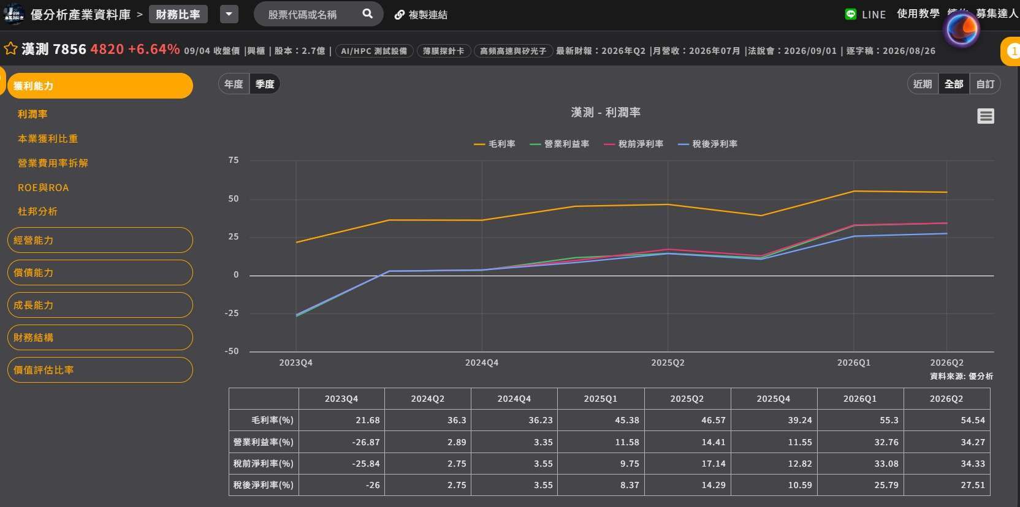Screen dimensions: 1020x507
Task: Click the -26.87 operating margin cell
Action: point(341,442)
